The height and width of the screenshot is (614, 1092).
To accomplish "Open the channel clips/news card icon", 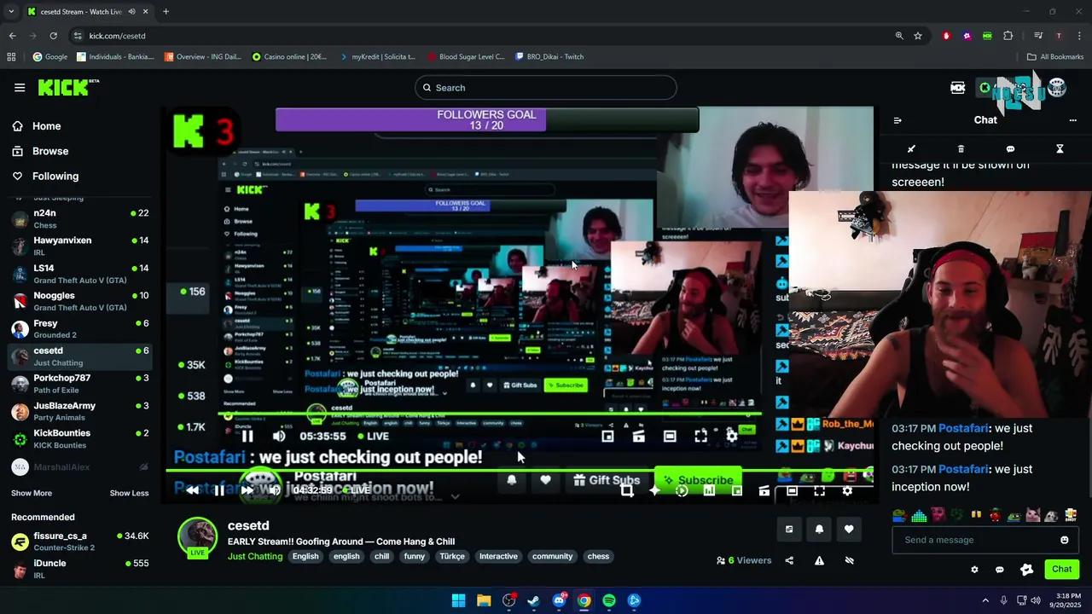I will (789, 530).
